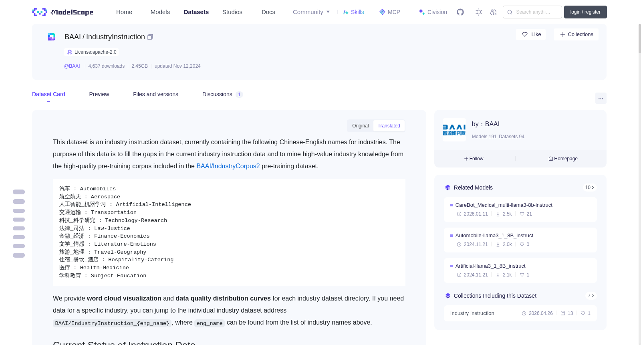This screenshot has height=345, width=641.
Task: Open the Discussions tab
Action: pyautogui.click(x=222, y=94)
